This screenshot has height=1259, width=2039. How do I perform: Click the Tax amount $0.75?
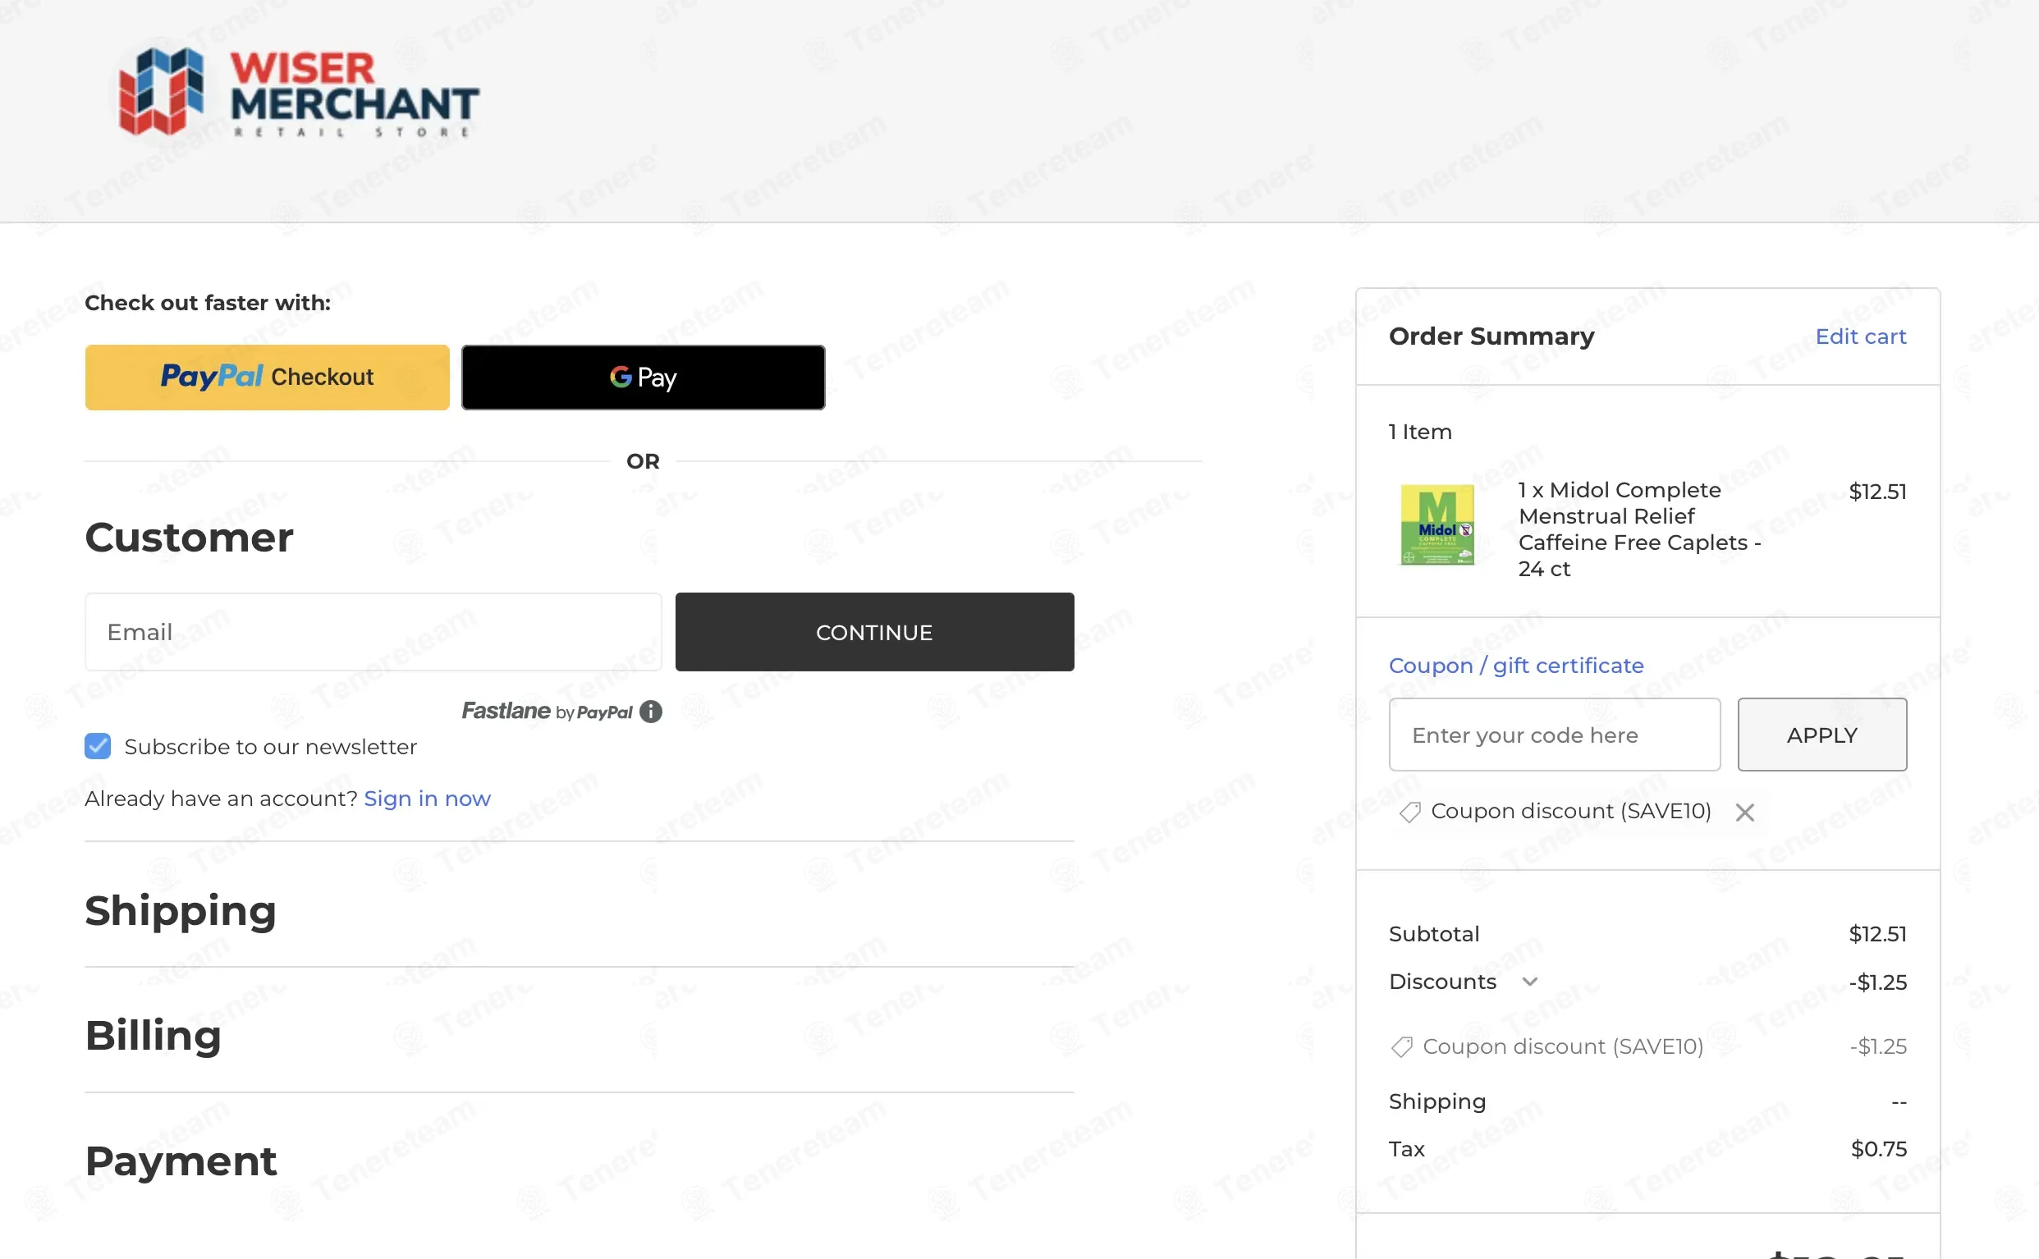(x=1878, y=1149)
